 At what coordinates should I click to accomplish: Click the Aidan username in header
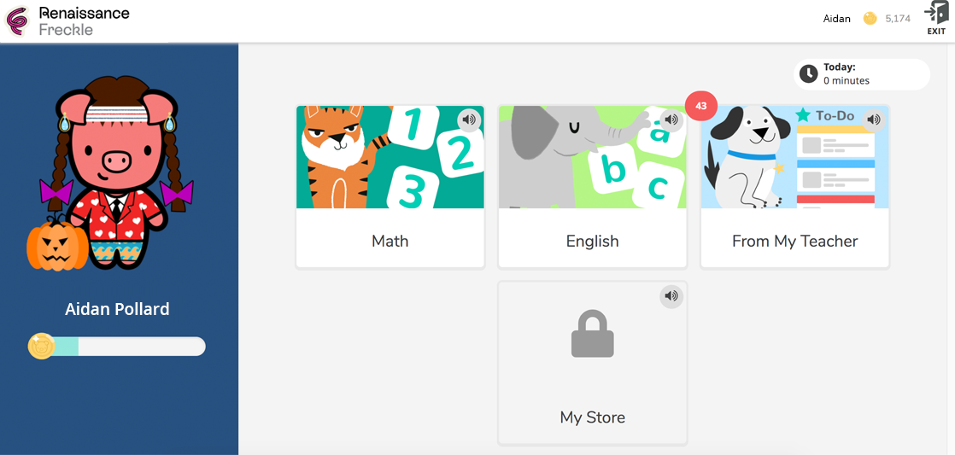coord(836,18)
